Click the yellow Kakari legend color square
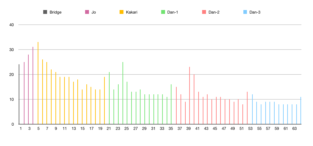The height and width of the screenshot is (146, 313). click(x=122, y=12)
